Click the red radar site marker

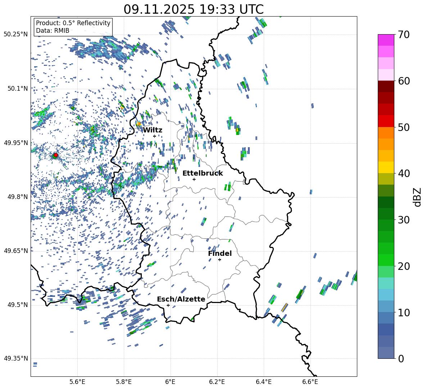click(55, 155)
